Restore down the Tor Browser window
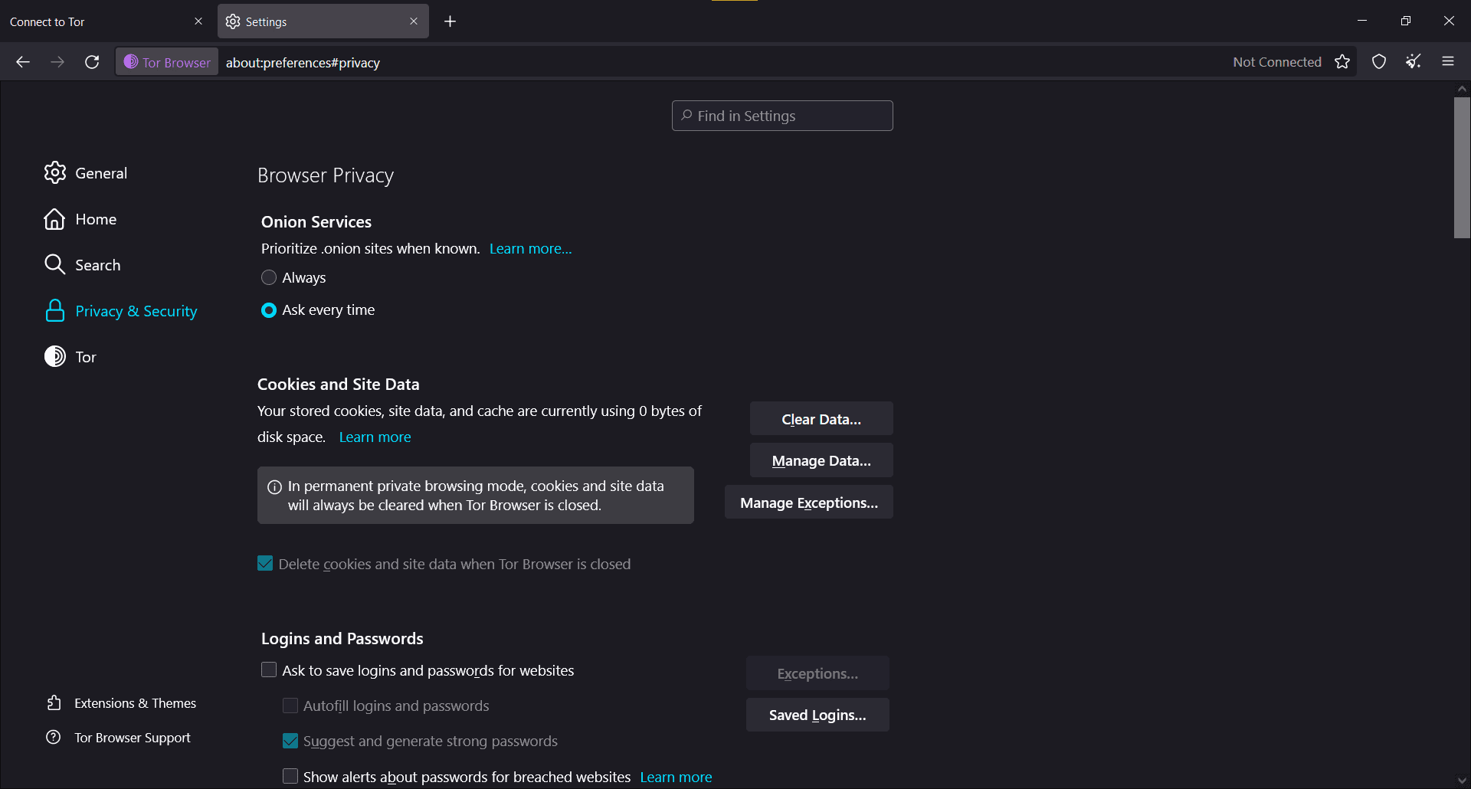The height and width of the screenshot is (789, 1471). point(1405,21)
